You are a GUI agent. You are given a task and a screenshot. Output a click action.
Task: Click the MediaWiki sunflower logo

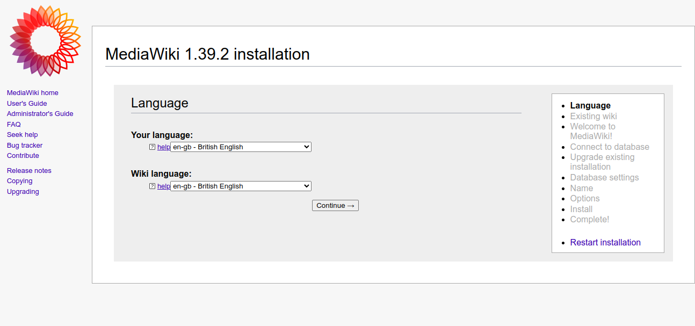[45, 41]
